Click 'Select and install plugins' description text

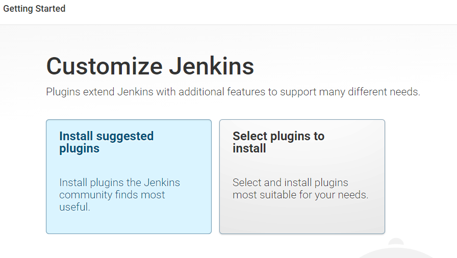[x=290, y=183]
